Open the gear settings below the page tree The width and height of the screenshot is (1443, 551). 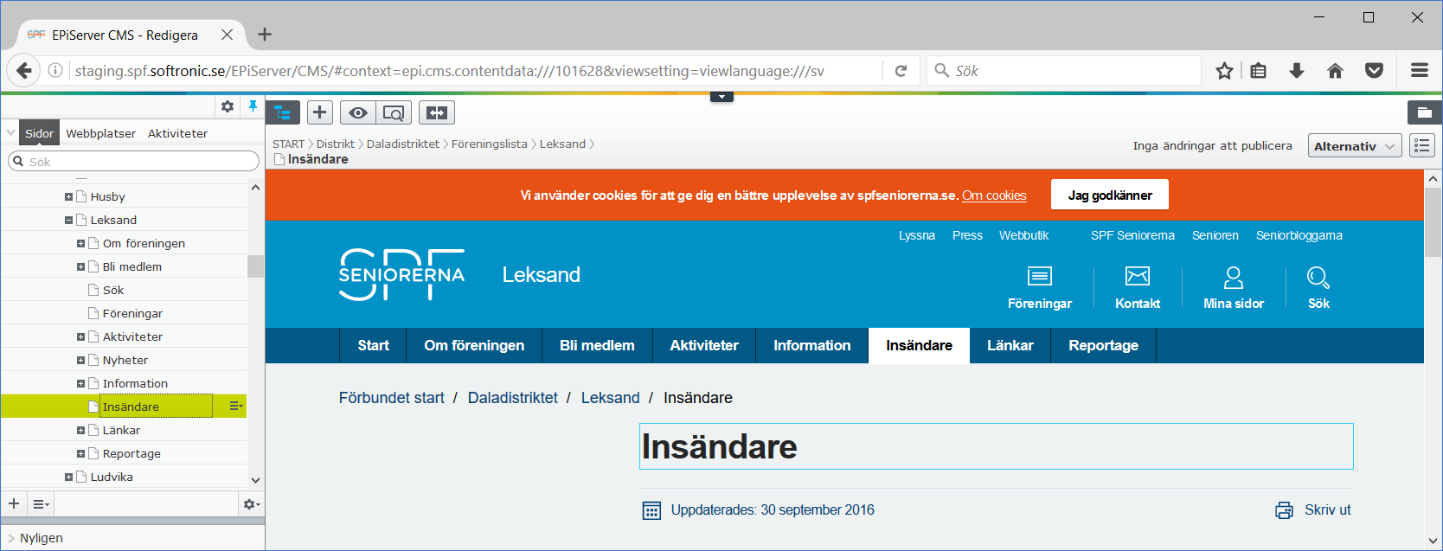[x=251, y=503]
